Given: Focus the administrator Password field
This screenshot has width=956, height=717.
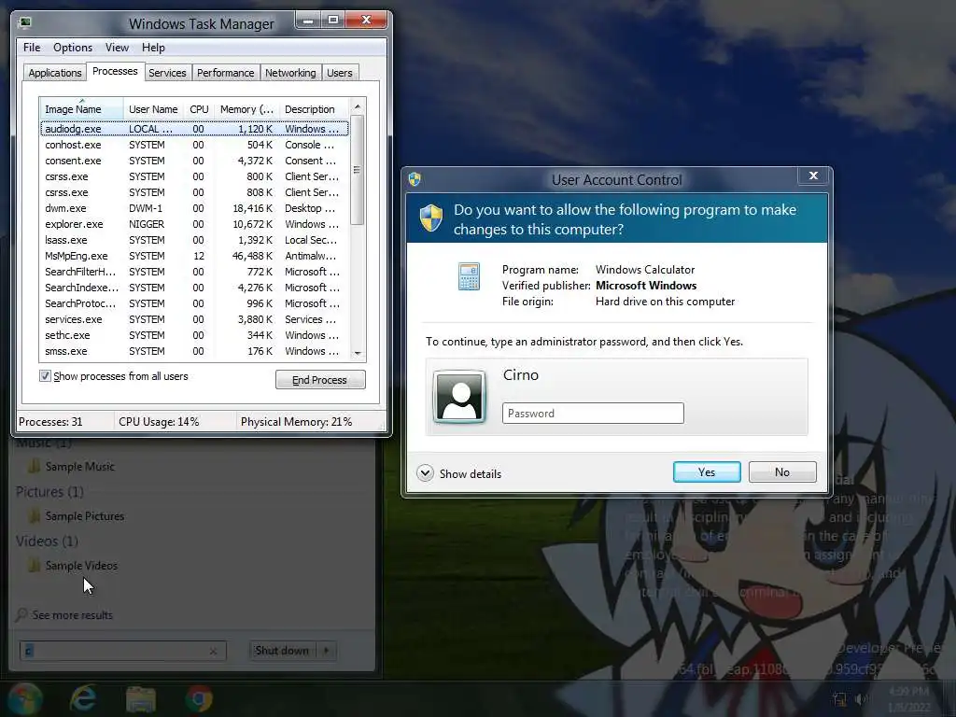Looking at the screenshot, I should pyautogui.click(x=593, y=414).
